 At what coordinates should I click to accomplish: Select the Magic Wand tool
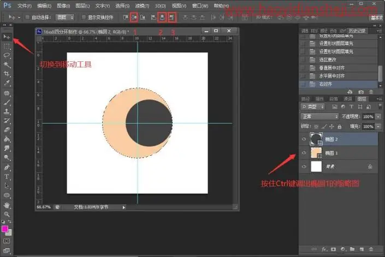click(x=7, y=65)
